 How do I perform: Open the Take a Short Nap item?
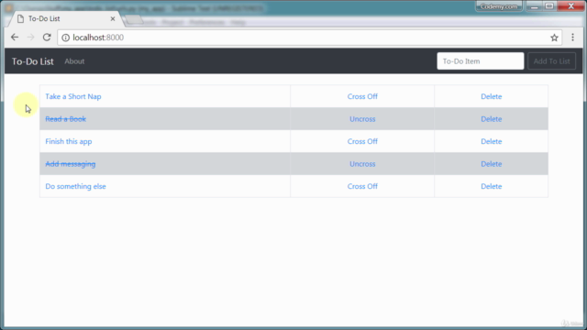73,96
